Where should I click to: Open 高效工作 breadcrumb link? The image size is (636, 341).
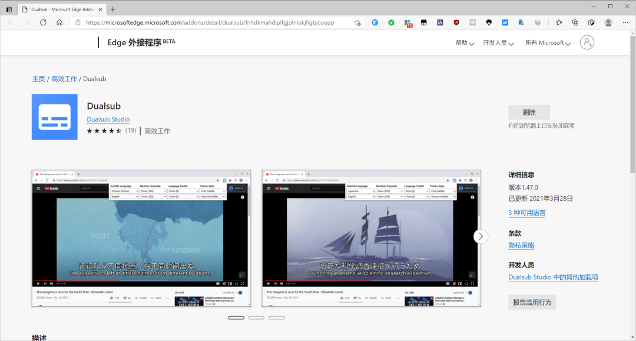point(64,79)
